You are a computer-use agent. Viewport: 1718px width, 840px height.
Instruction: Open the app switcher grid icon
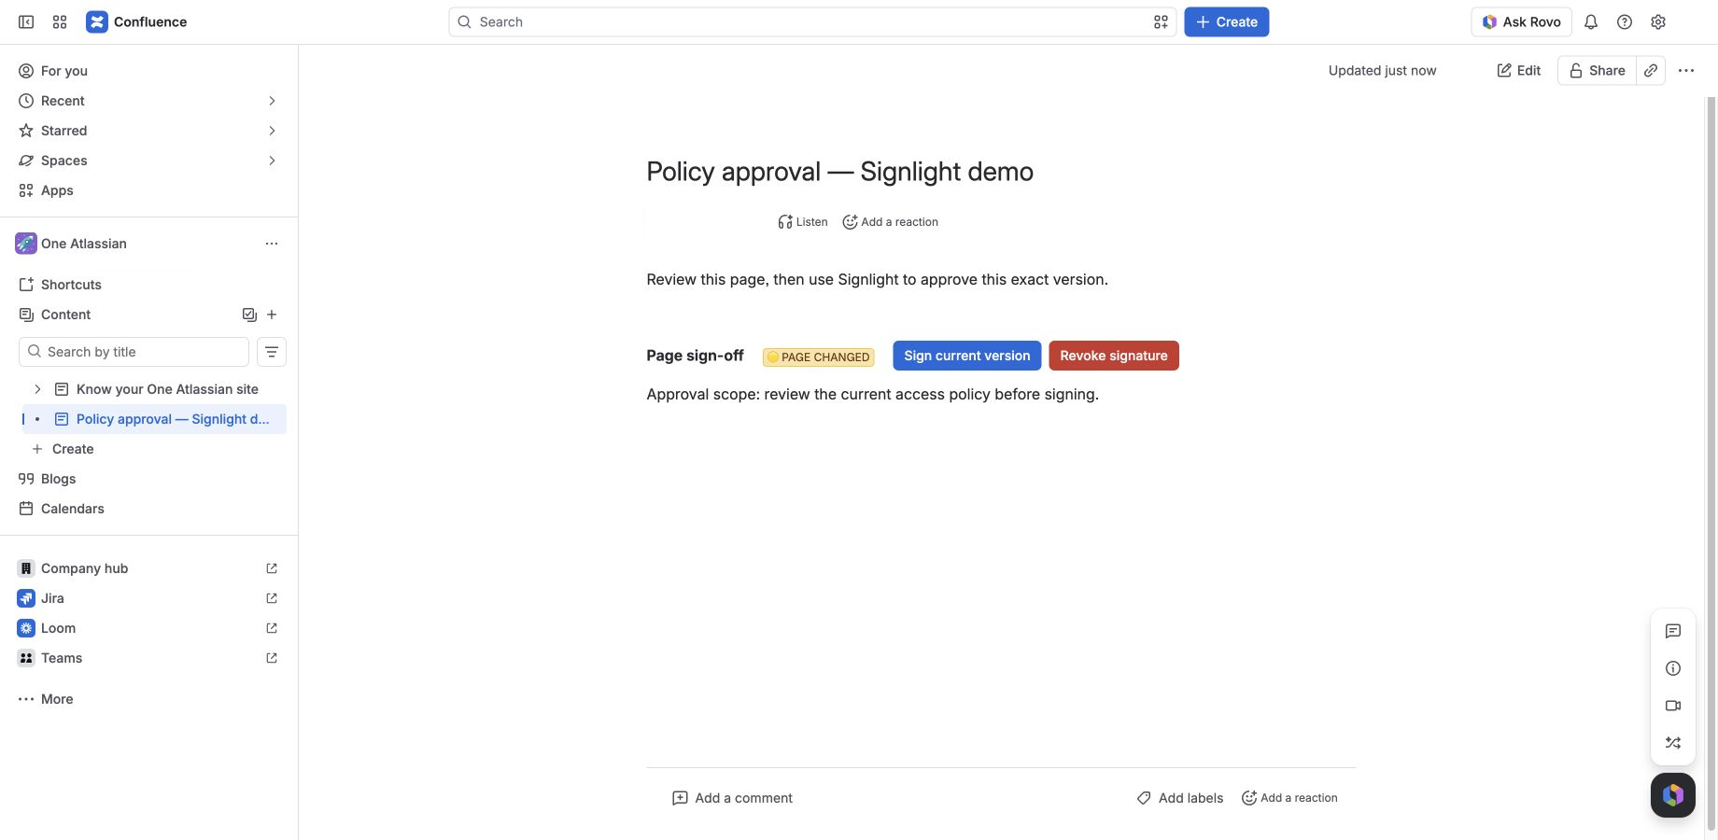60,21
